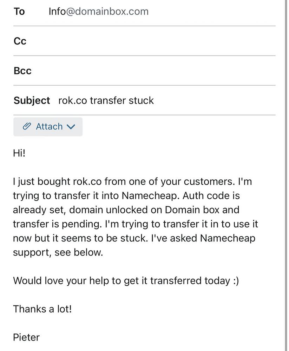Click the To label
The width and height of the screenshot is (289, 351).
coord(19,12)
